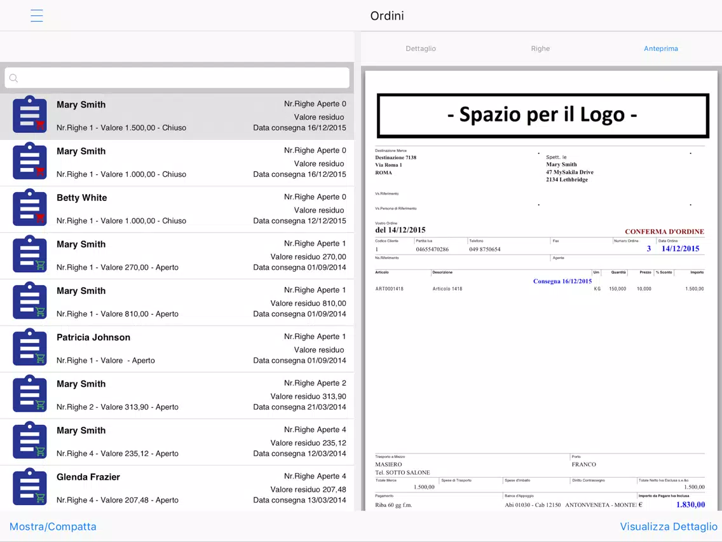This screenshot has width=722, height=542.
Task: Click Visualizza Dettaglio button
Action: tap(669, 526)
